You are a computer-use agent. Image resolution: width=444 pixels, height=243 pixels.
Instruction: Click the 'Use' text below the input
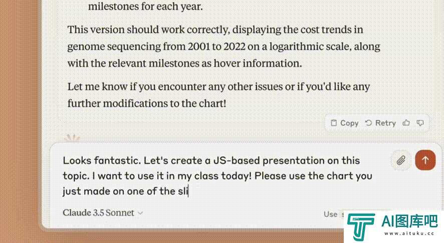330,214
